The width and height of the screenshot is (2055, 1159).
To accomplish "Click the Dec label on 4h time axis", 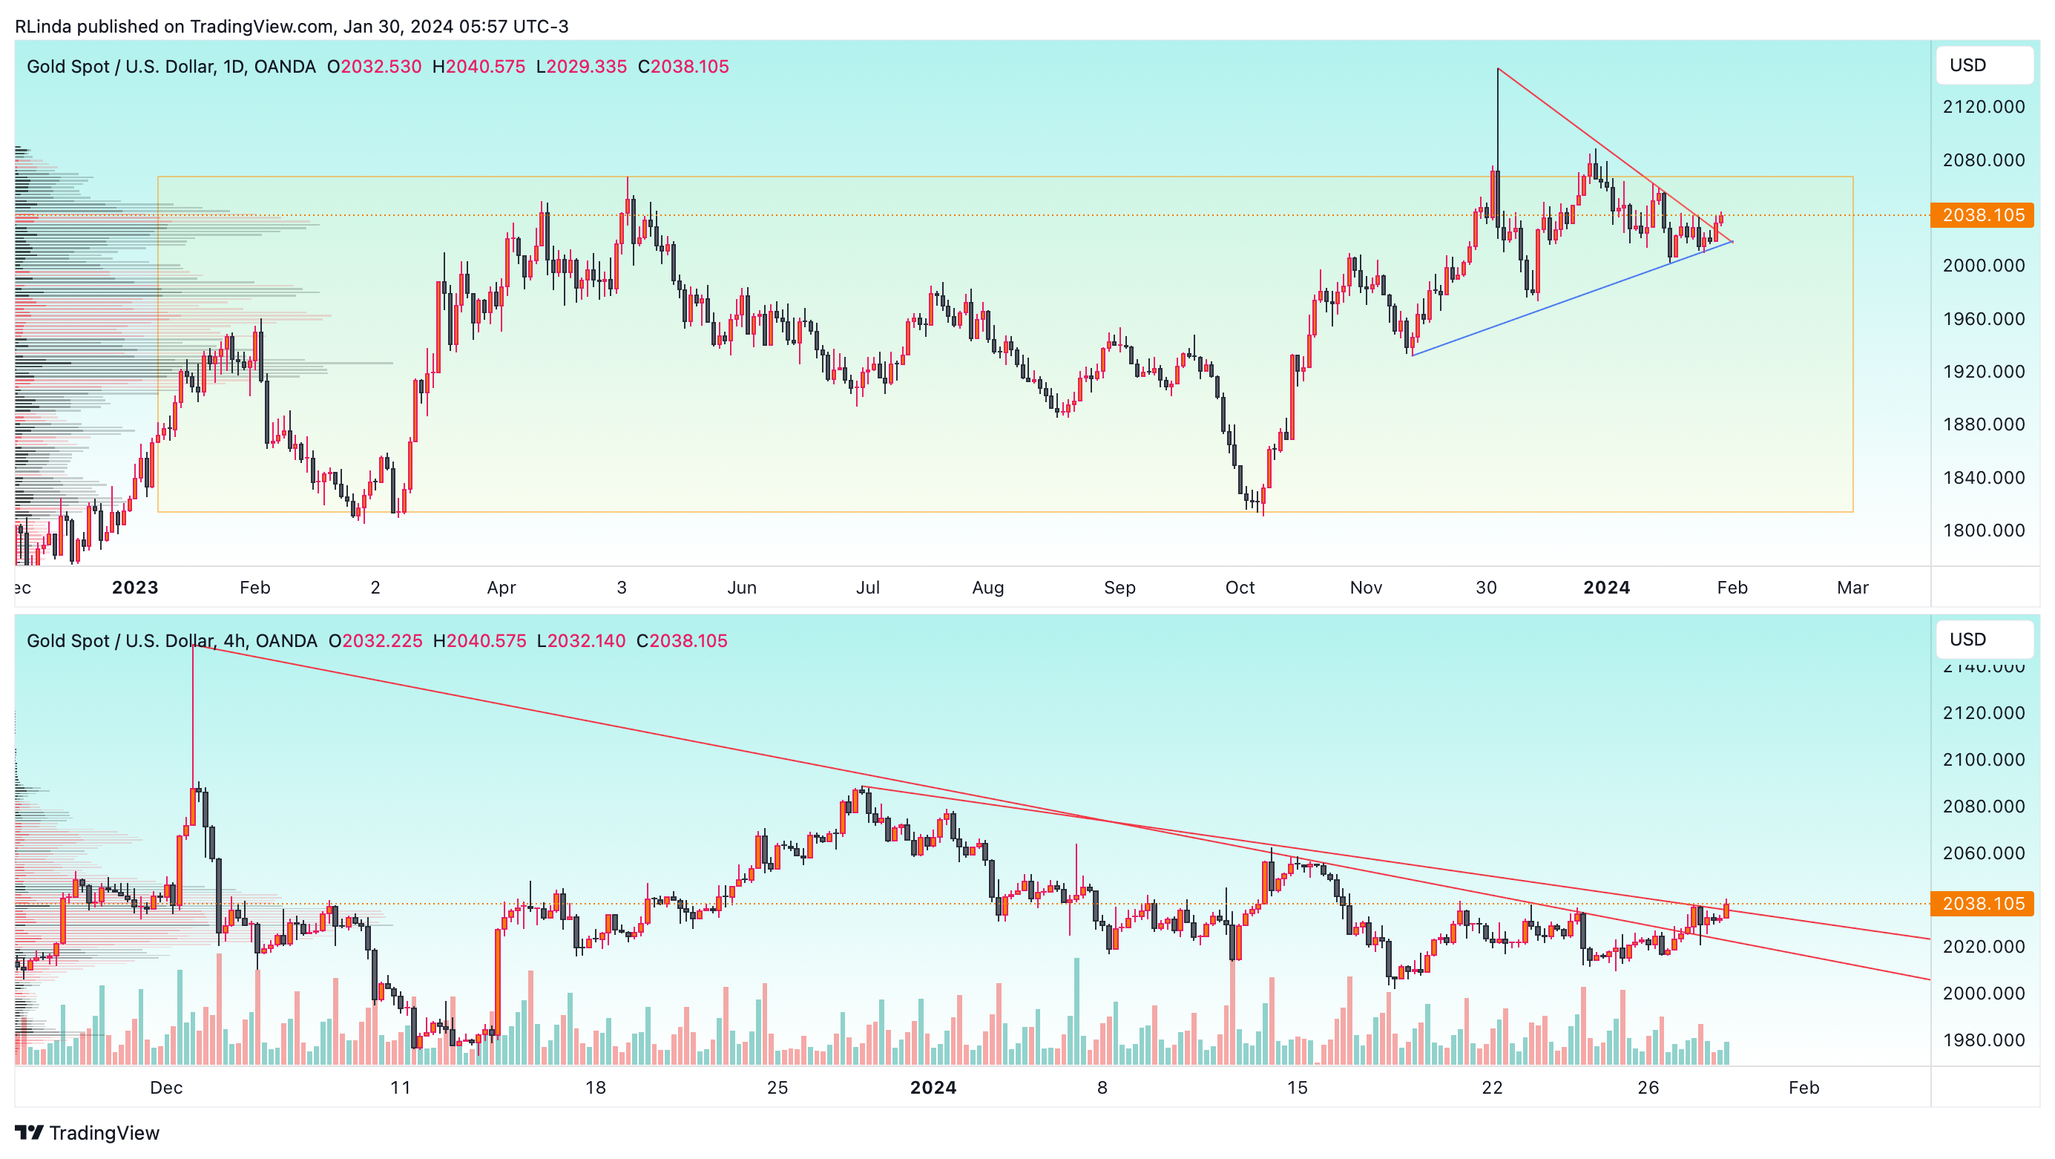I will point(167,1088).
